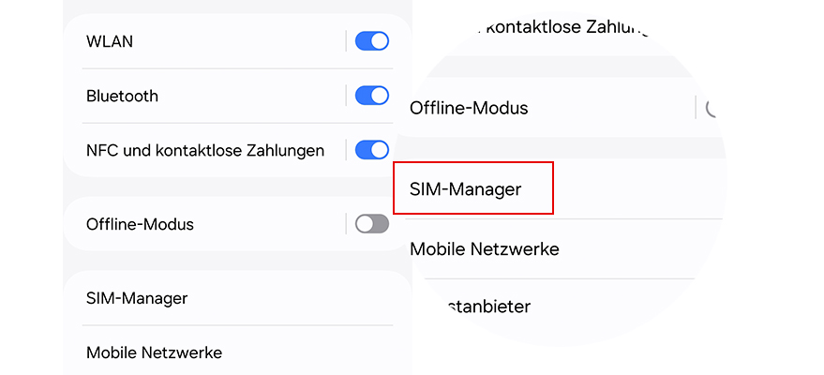
Task: Switch off NFC und kontaktlose Zahlungen toggle
Action: click(372, 150)
